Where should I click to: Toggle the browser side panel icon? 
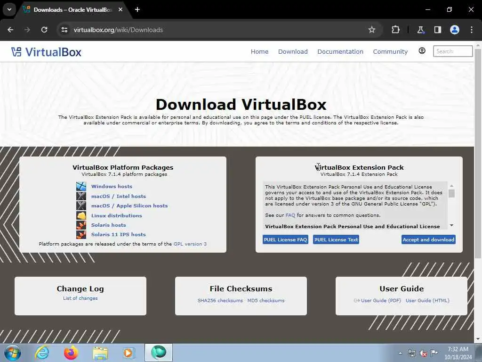point(437,30)
